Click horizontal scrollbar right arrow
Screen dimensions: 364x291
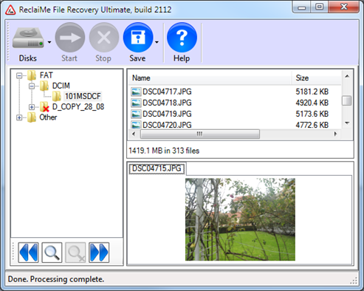click(x=335, y=134)
